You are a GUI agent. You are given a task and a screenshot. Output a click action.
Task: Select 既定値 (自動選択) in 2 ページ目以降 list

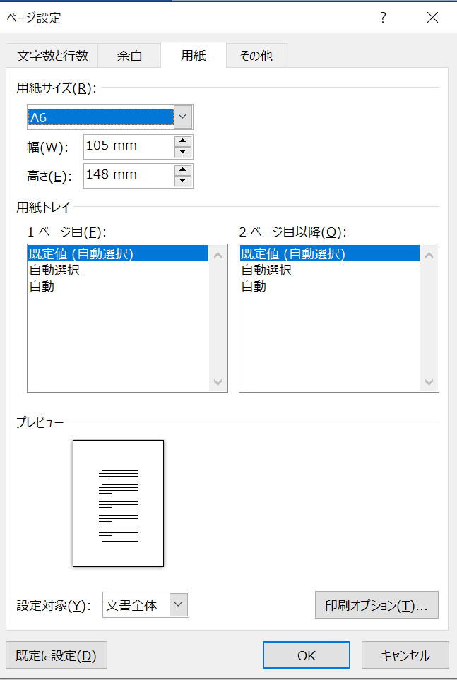point(329,253)
